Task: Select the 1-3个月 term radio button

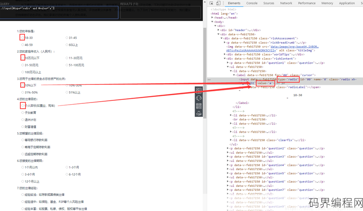Action: (x=67, y=167)
